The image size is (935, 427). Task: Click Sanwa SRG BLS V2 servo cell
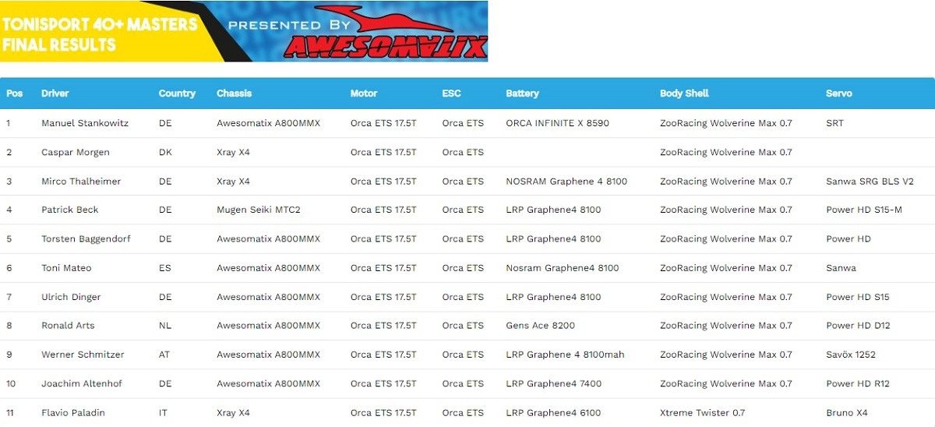870,182
